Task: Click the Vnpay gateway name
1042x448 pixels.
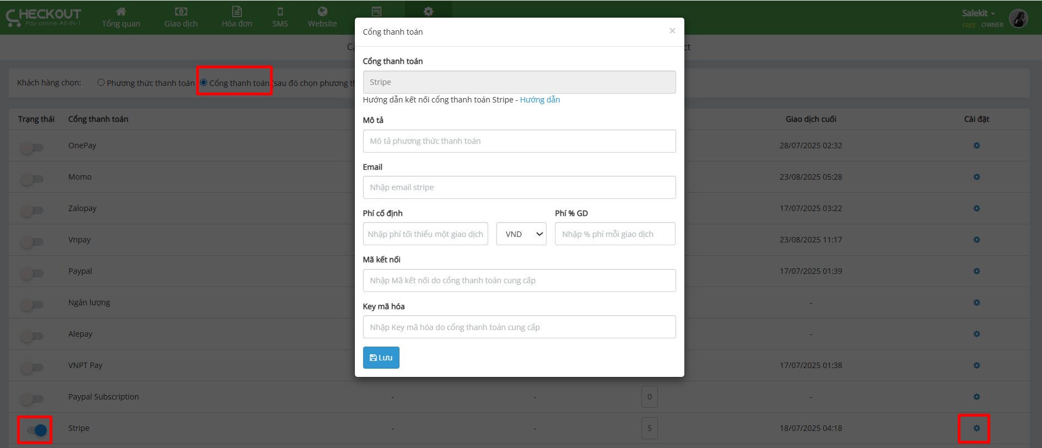Action: tap(79, 240)
